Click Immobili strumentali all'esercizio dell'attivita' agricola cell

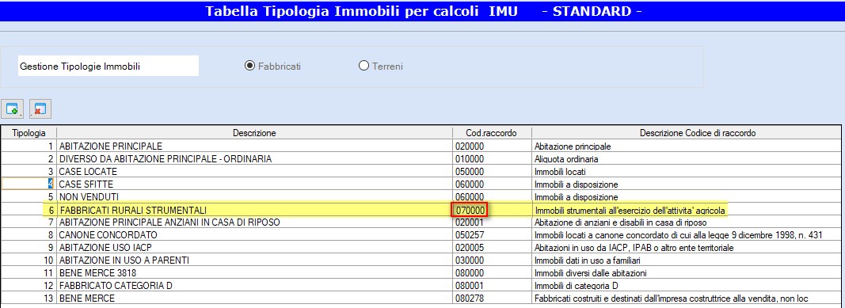pos(686,210)
